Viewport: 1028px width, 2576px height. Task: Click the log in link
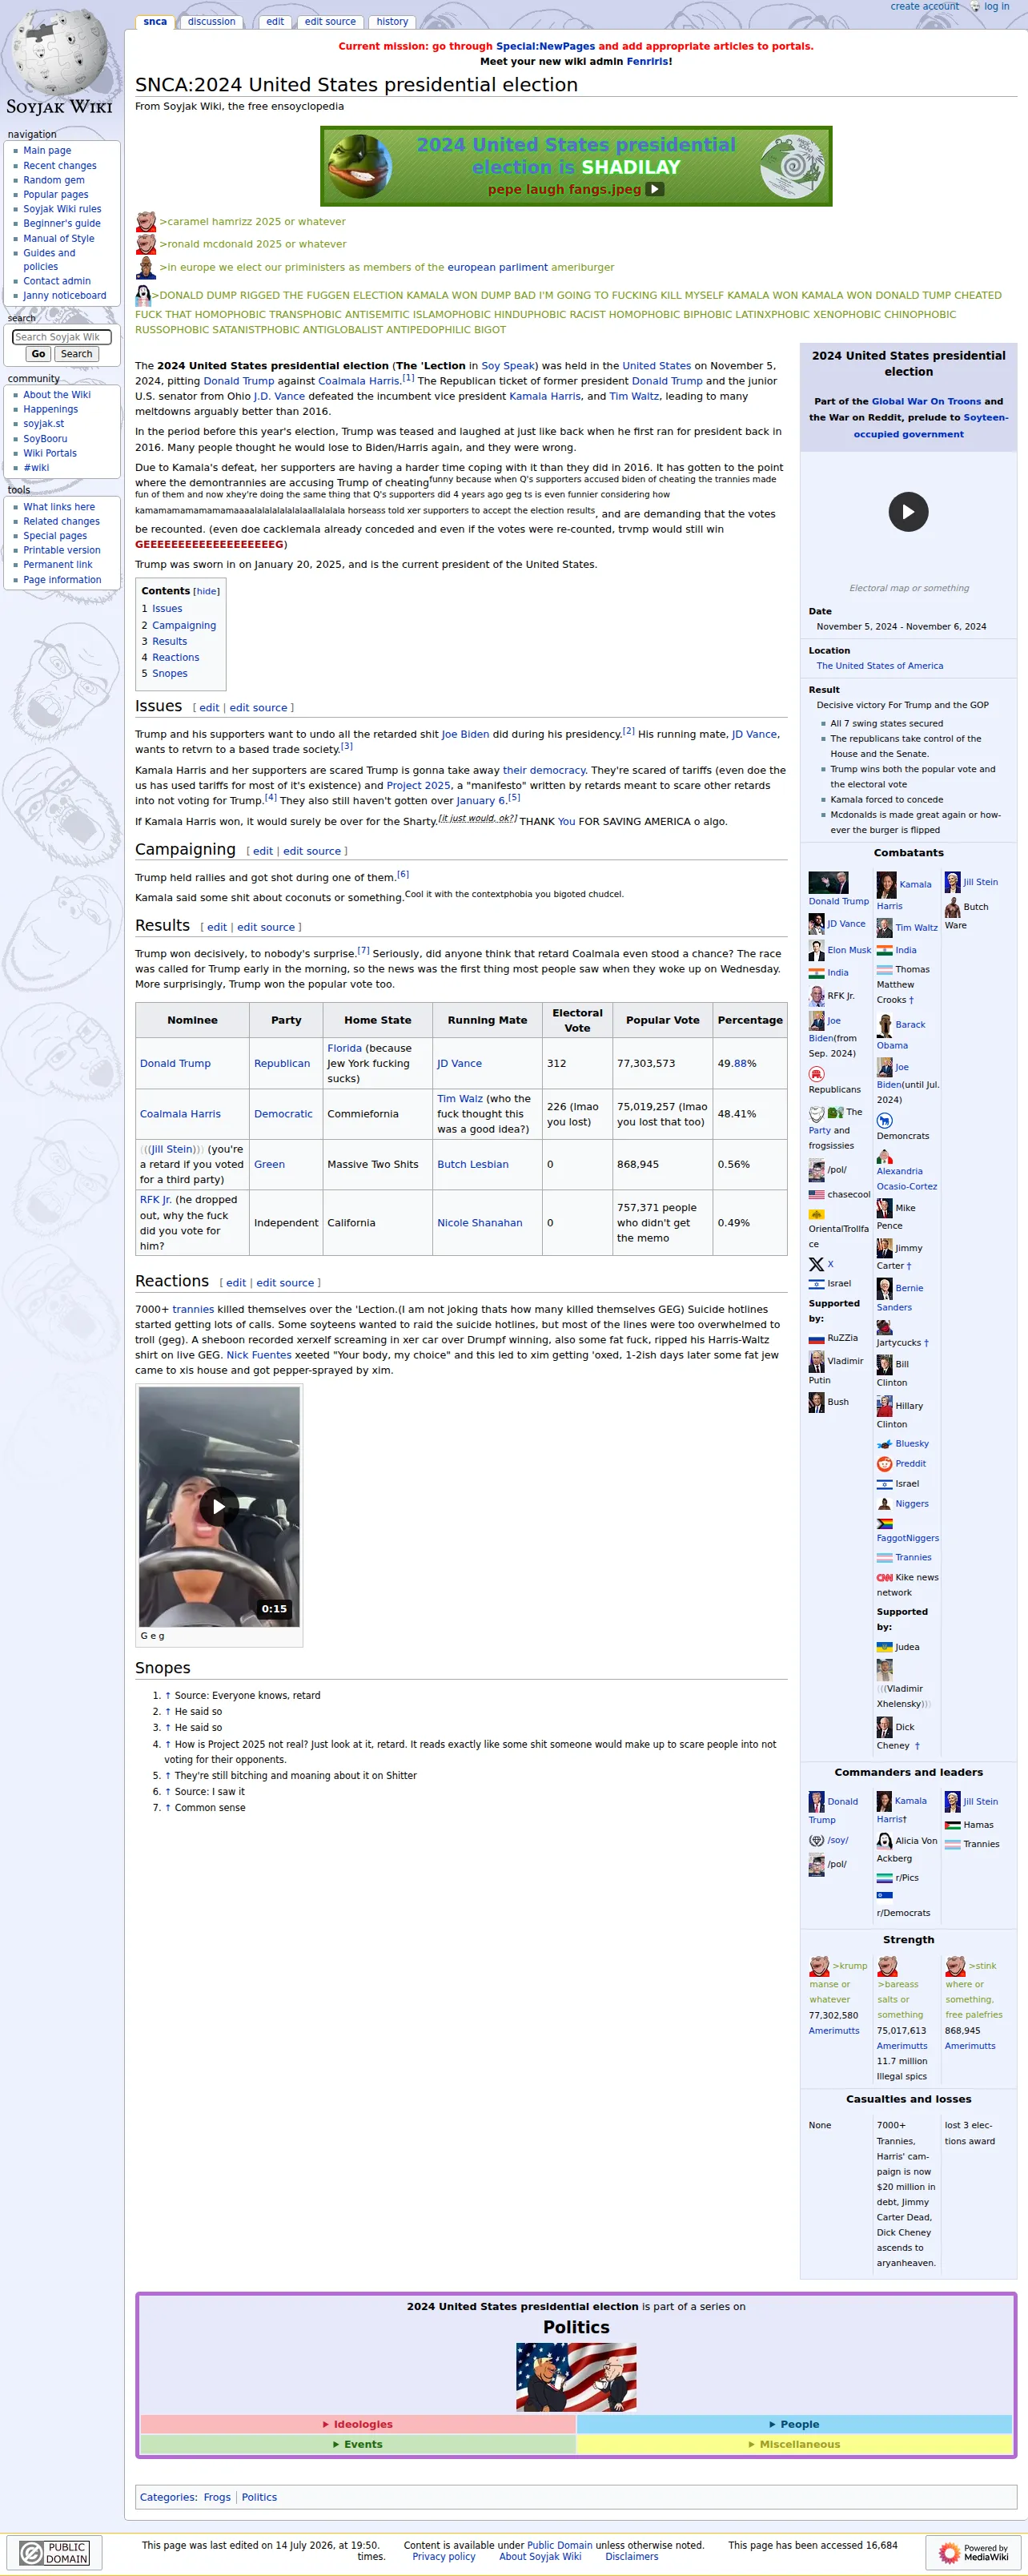point(997,7)
